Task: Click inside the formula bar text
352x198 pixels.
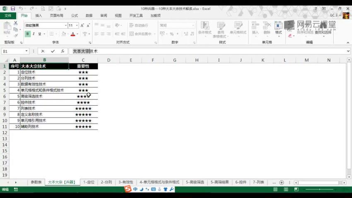Action: tap(85, 51)
